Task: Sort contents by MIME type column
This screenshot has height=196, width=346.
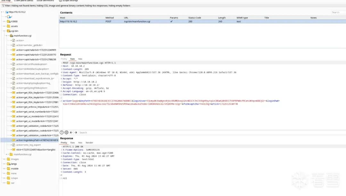Action: coord(242,18)
